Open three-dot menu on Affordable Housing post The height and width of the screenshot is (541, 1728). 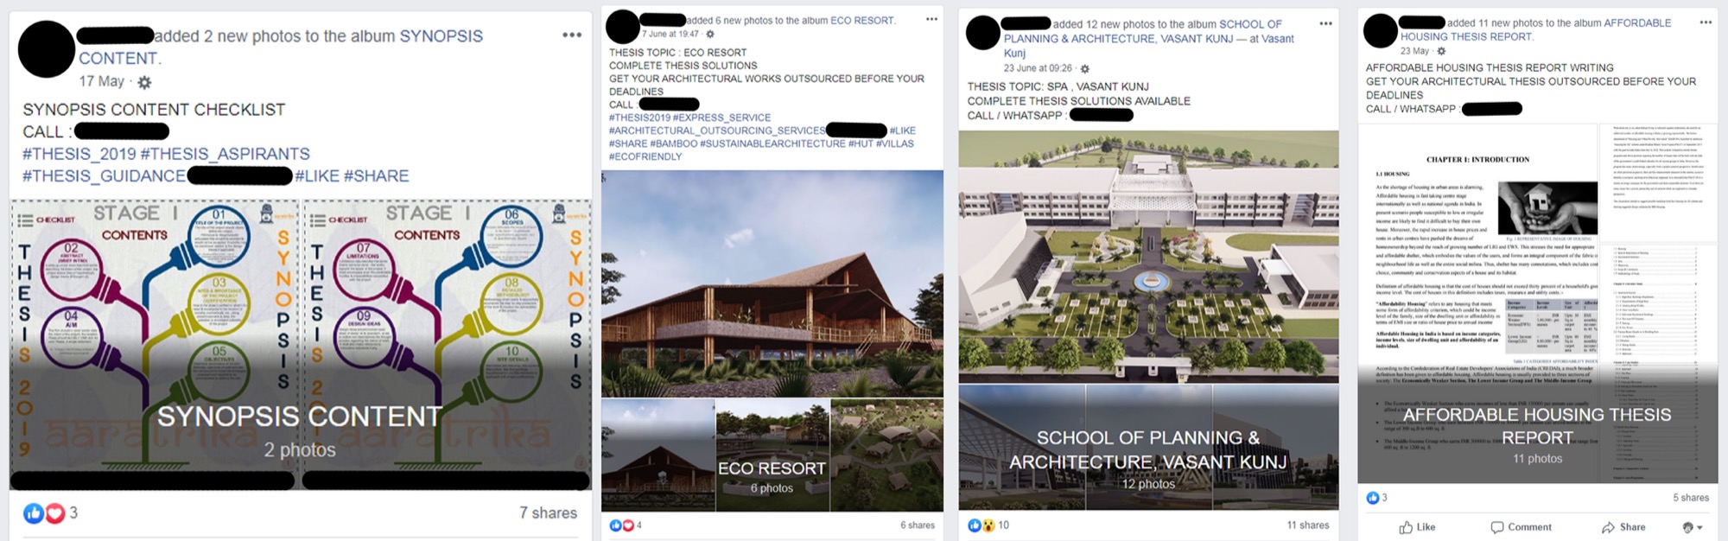coord(1706,22)
